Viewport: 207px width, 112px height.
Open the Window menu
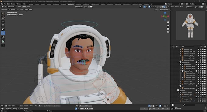19,4
